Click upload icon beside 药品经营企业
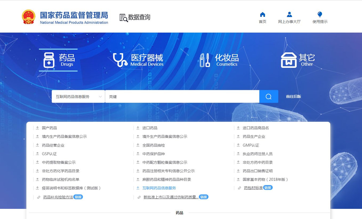The width and height of the screenshot is (362, 219). tap(37, 145)
